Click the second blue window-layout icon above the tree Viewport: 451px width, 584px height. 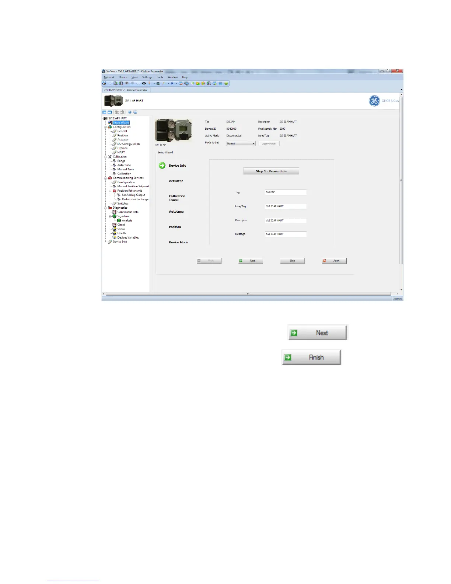[109, 112]
